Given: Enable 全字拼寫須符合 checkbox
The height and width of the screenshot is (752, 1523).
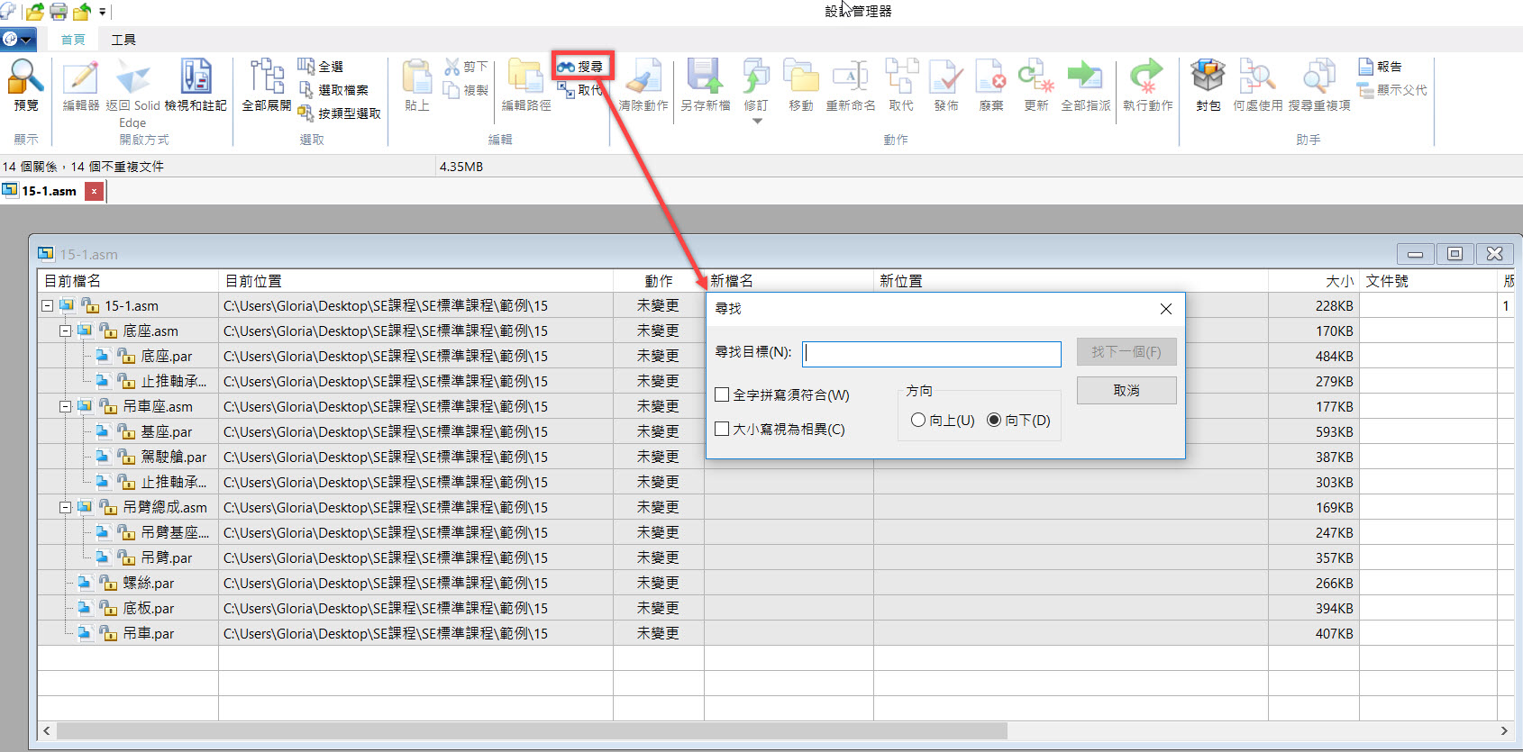Looking at the screenshot, I should 722,394.
